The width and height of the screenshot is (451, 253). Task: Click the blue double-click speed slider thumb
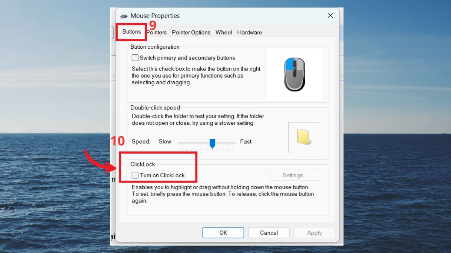tap(212, 143)
